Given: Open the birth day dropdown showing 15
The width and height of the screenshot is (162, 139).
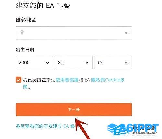Looking at the screenshot, I should pyautogui.click(x=113, y=63).
